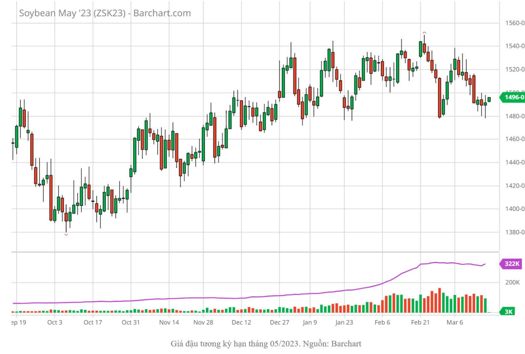Click the green 1496-0 current price badge
This screenshot has height=354, width=525.
(x=513, y=97)
